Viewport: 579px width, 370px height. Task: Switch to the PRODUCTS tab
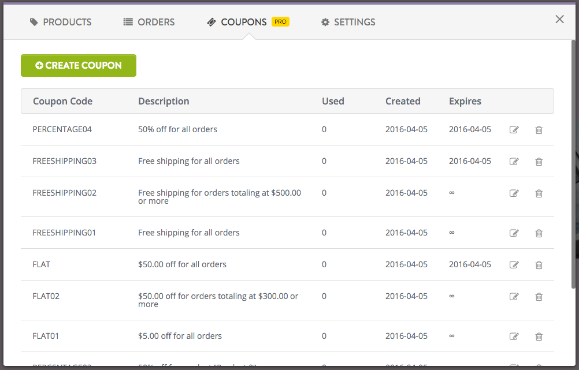pos(61,22)
